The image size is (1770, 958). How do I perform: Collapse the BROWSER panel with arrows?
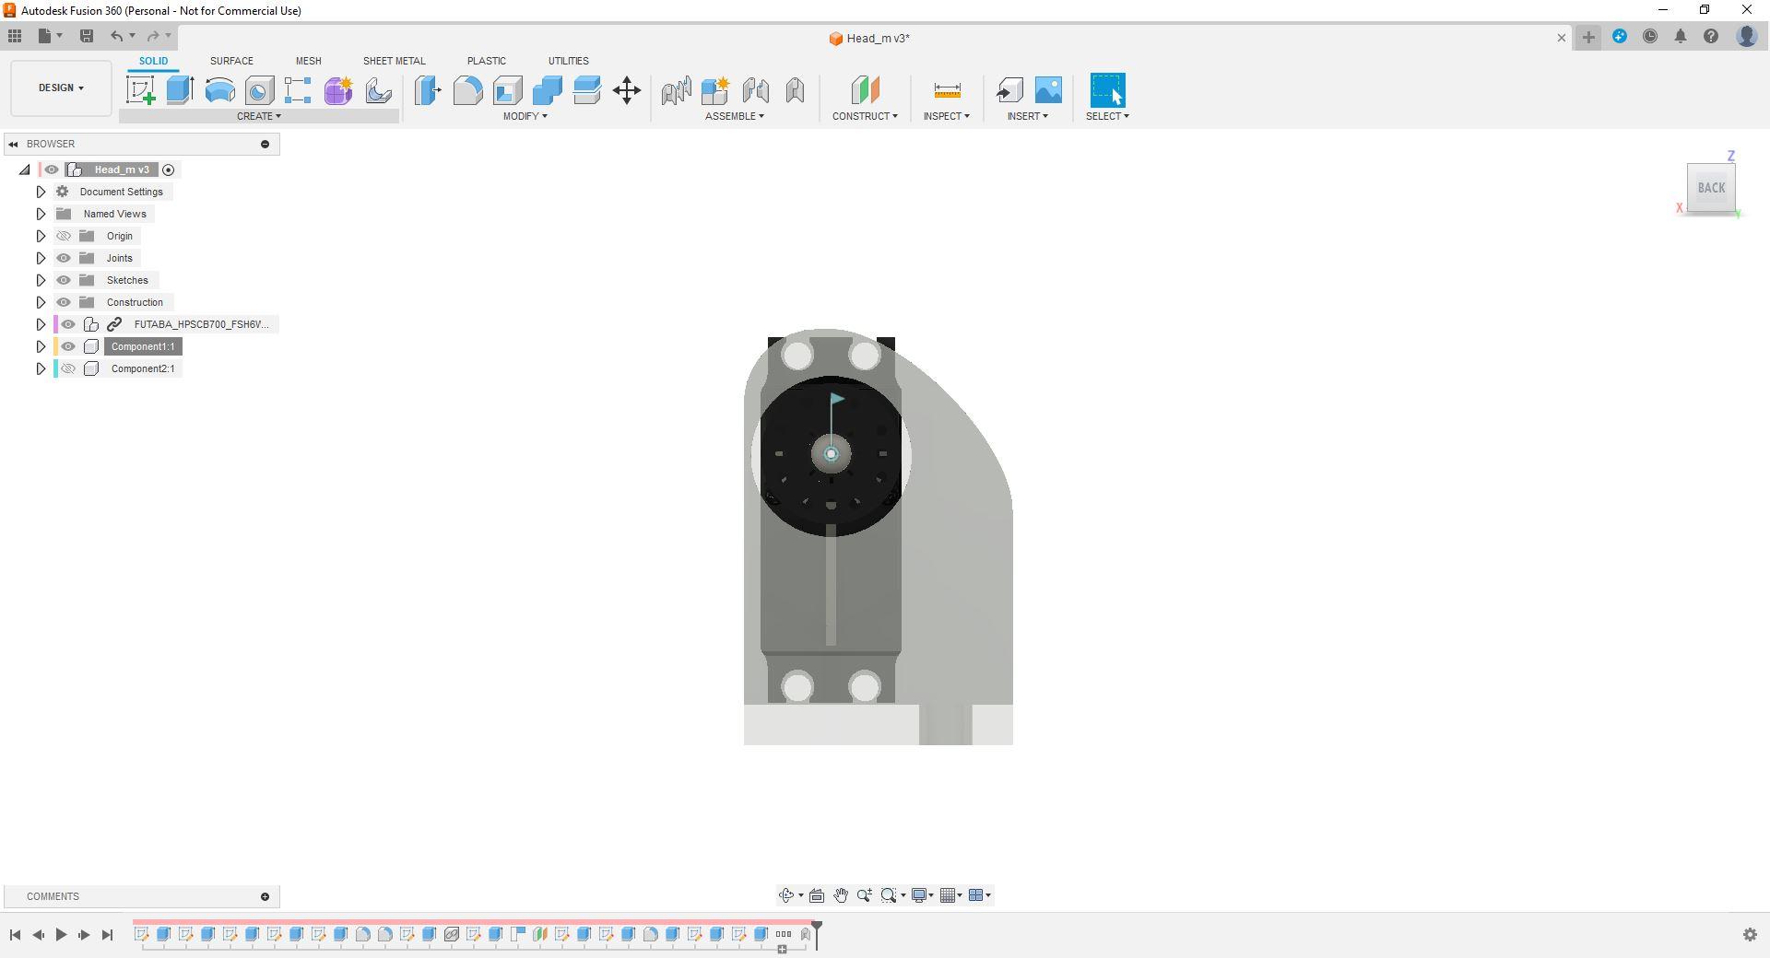click(x=14, y=144)
